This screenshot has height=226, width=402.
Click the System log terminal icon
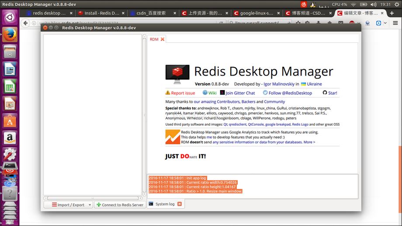(151, 204)
